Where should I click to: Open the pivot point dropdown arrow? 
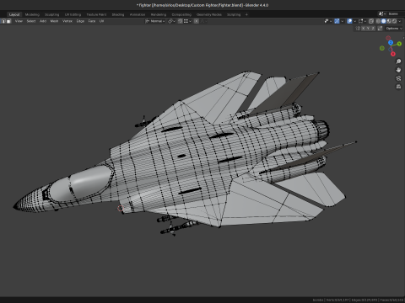pos(174,21)
